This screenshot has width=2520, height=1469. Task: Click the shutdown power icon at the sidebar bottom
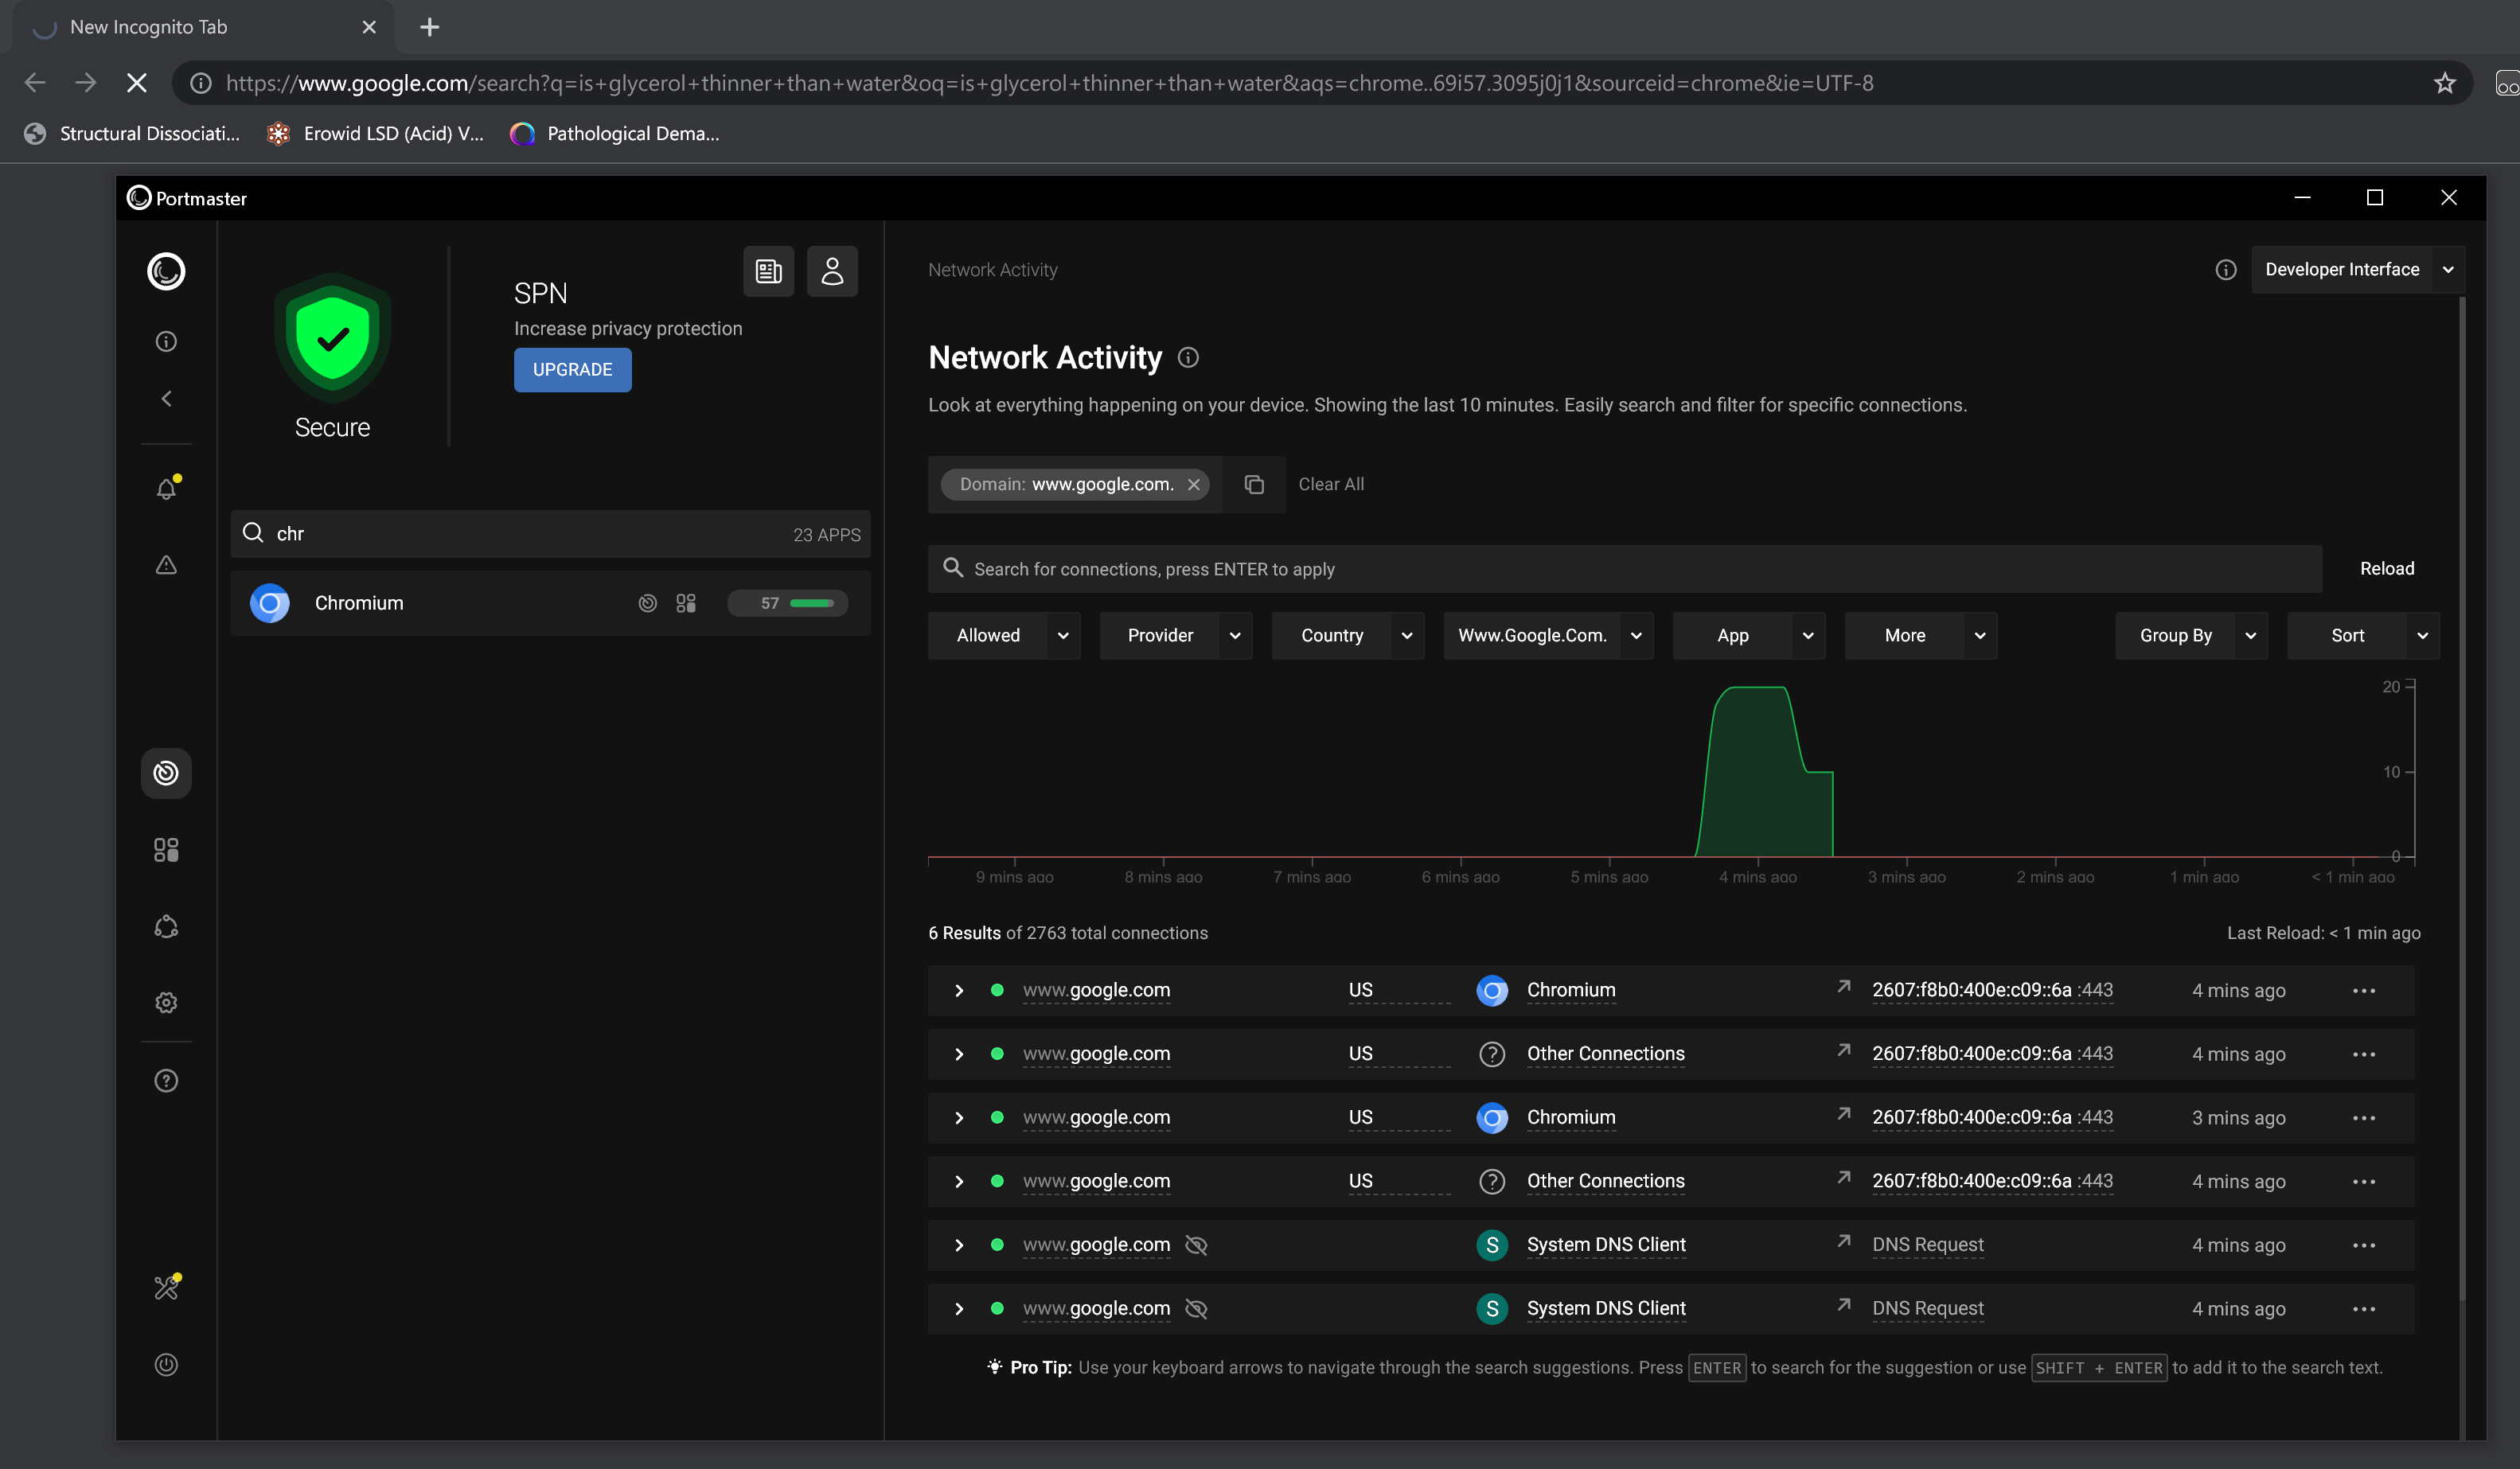[166, 1364]
